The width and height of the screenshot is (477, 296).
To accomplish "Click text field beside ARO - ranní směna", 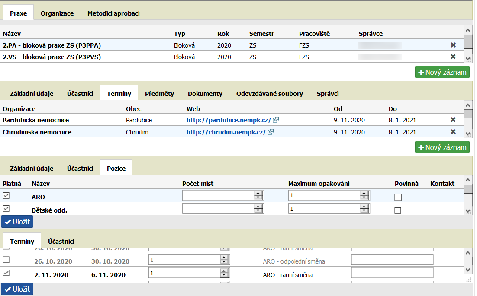I will 392,273.
